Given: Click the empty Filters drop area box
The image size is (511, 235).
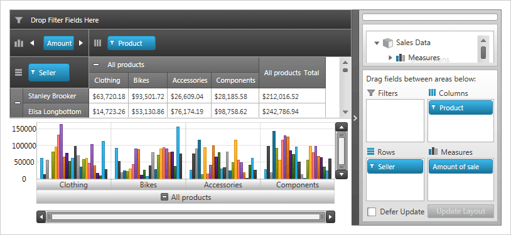Looking at the screenshot, I should (395, 121).
